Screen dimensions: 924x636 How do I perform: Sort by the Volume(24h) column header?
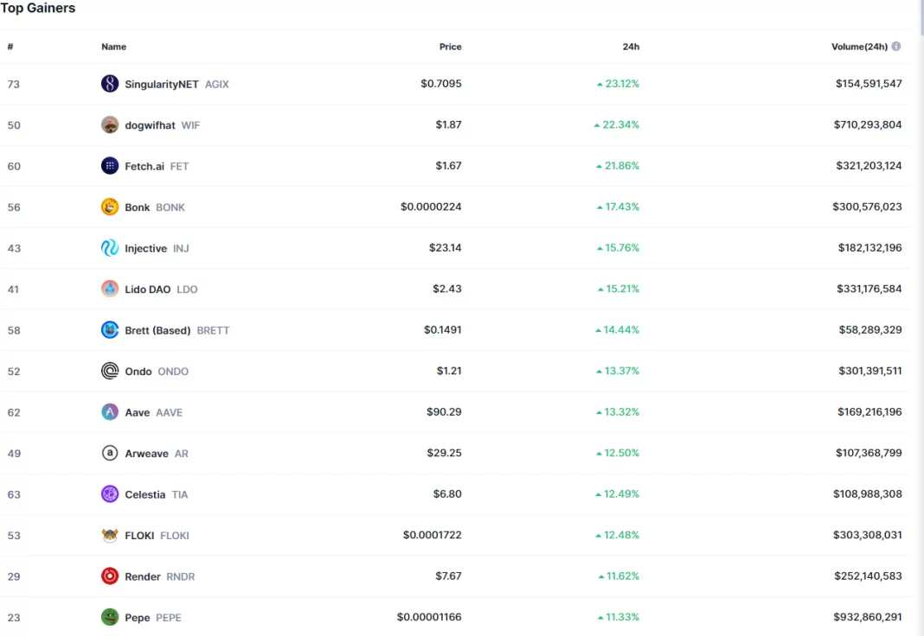859,47
